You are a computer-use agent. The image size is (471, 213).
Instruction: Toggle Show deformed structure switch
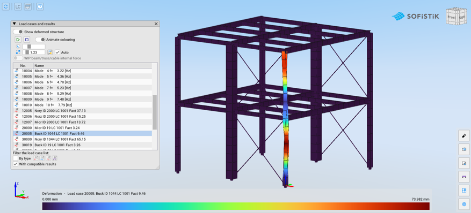click(18, 32)
